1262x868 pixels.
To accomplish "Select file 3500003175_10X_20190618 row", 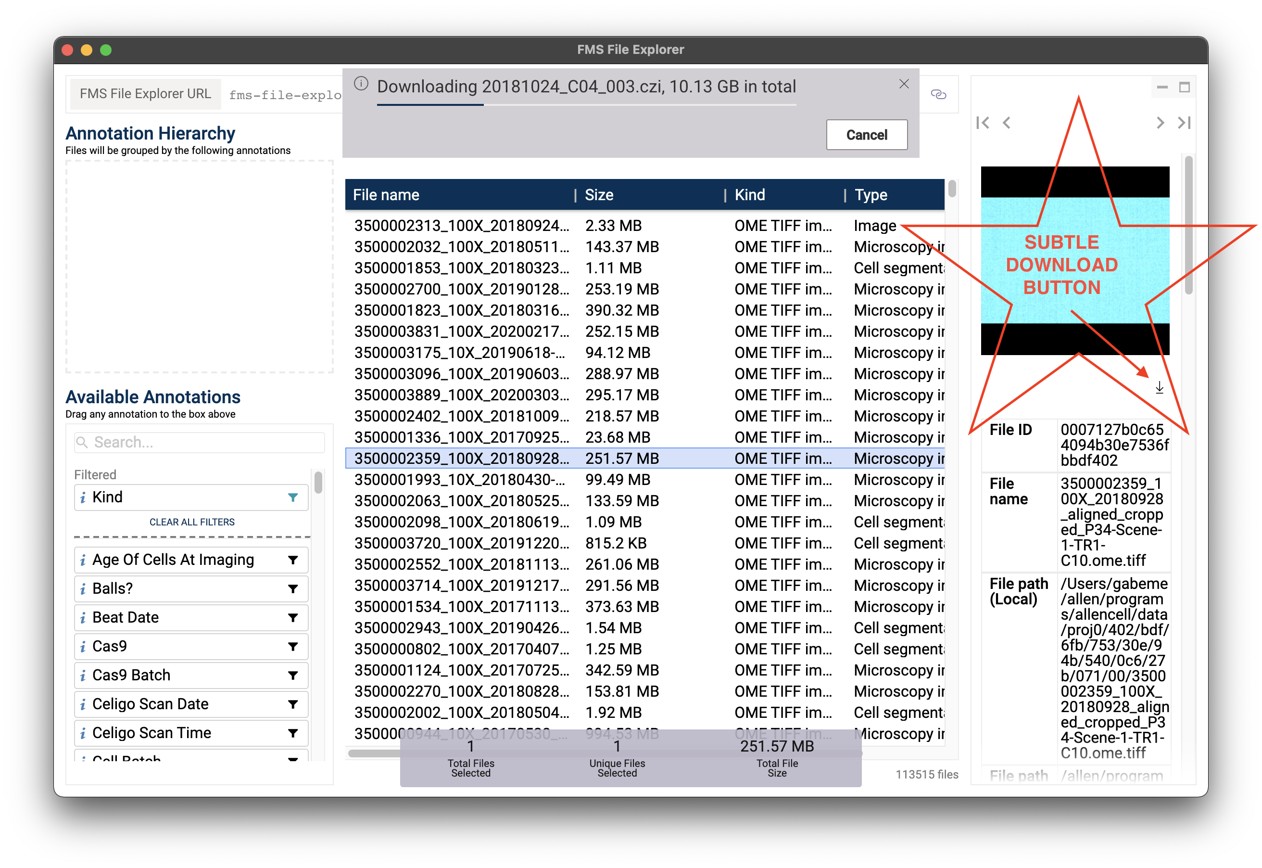I will click(644, 353).
